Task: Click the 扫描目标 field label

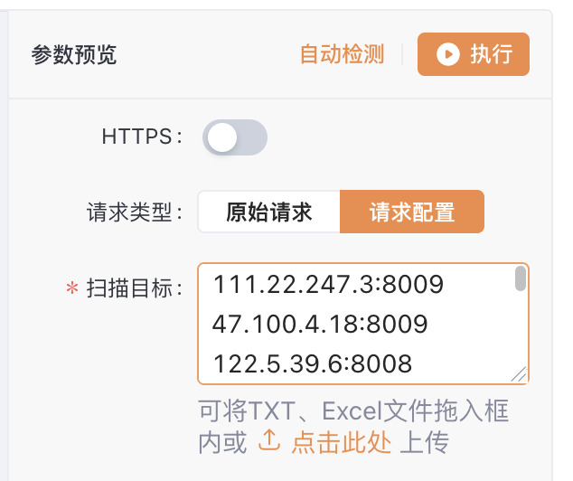Action: click(x=133, y=288)
